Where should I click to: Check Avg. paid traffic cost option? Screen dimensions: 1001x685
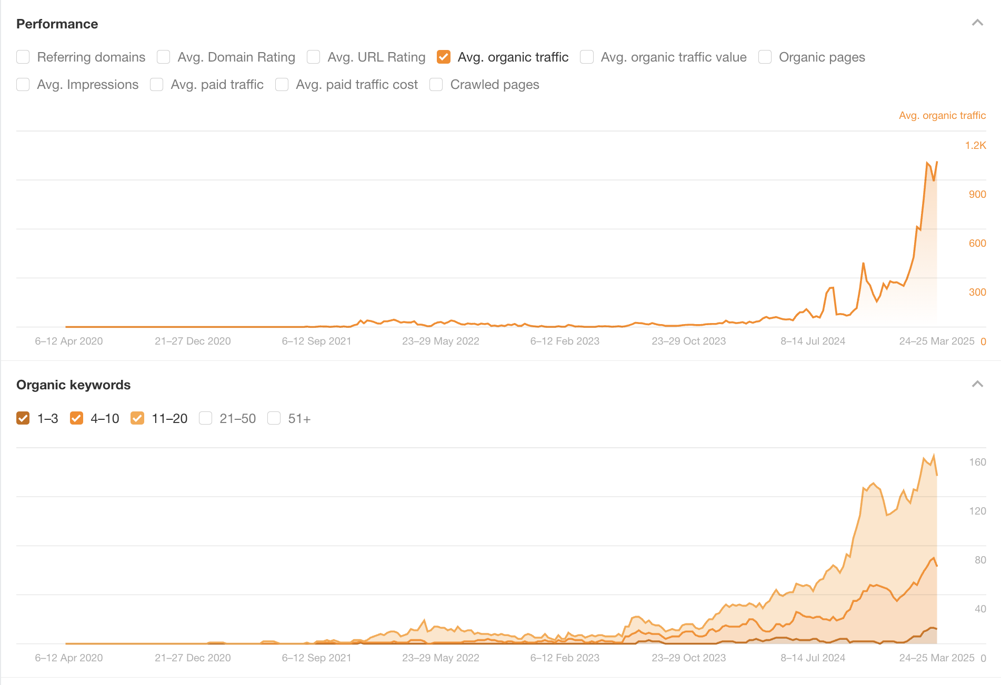click(282, 84)
